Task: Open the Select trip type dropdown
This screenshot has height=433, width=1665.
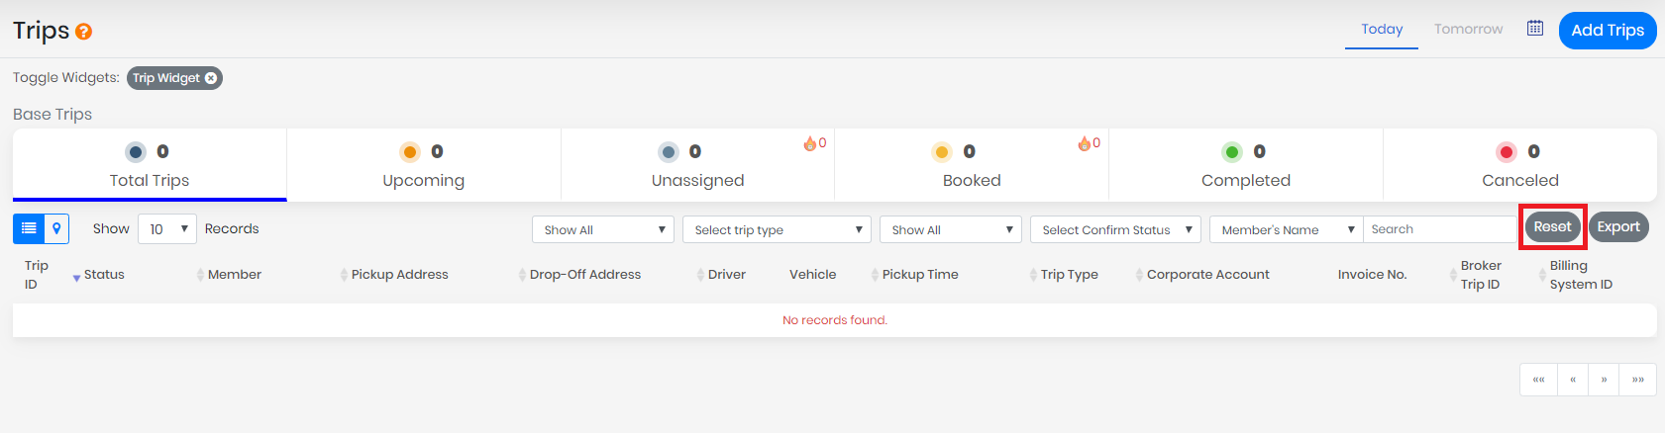Action: (777, 229)
